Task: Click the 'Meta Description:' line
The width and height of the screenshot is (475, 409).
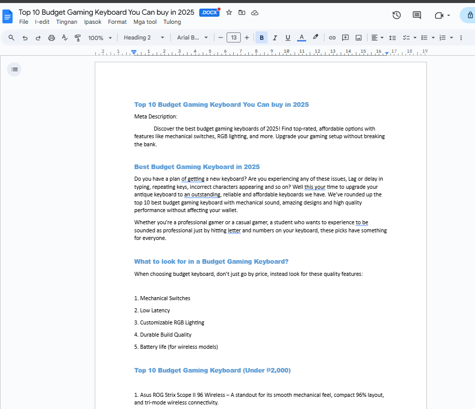Action: [x=156, y=116]
